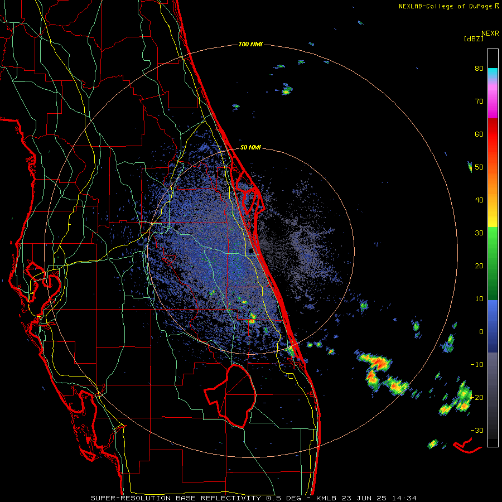
Task: Click the "NEXR" label above the scale
Action: pyautogui.click(x=490, y=33)
